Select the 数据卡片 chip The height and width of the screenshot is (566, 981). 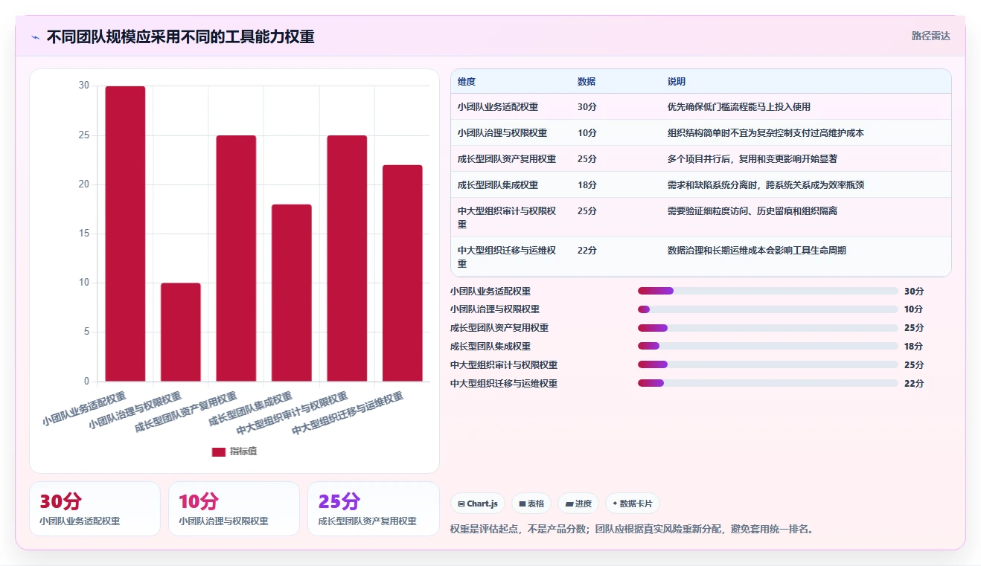632,504
